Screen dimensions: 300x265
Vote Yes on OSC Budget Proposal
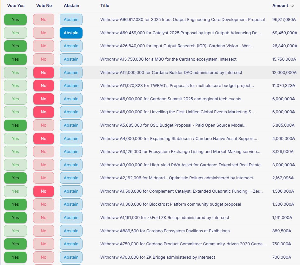[15, 125]
